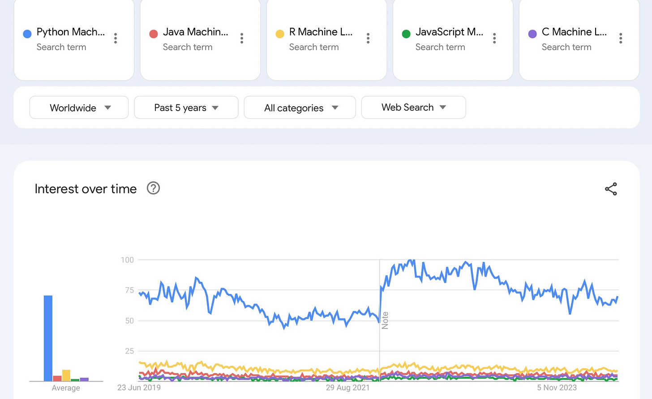This screenshot has height=399, width=652.
Task: Click the share icon for Interest over time
Action: pyautogui.click(x=611, y=189)
